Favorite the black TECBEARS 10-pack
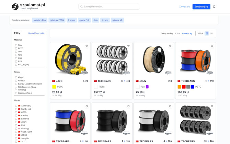Screen dimensions: 230x144 pos(212,106)
